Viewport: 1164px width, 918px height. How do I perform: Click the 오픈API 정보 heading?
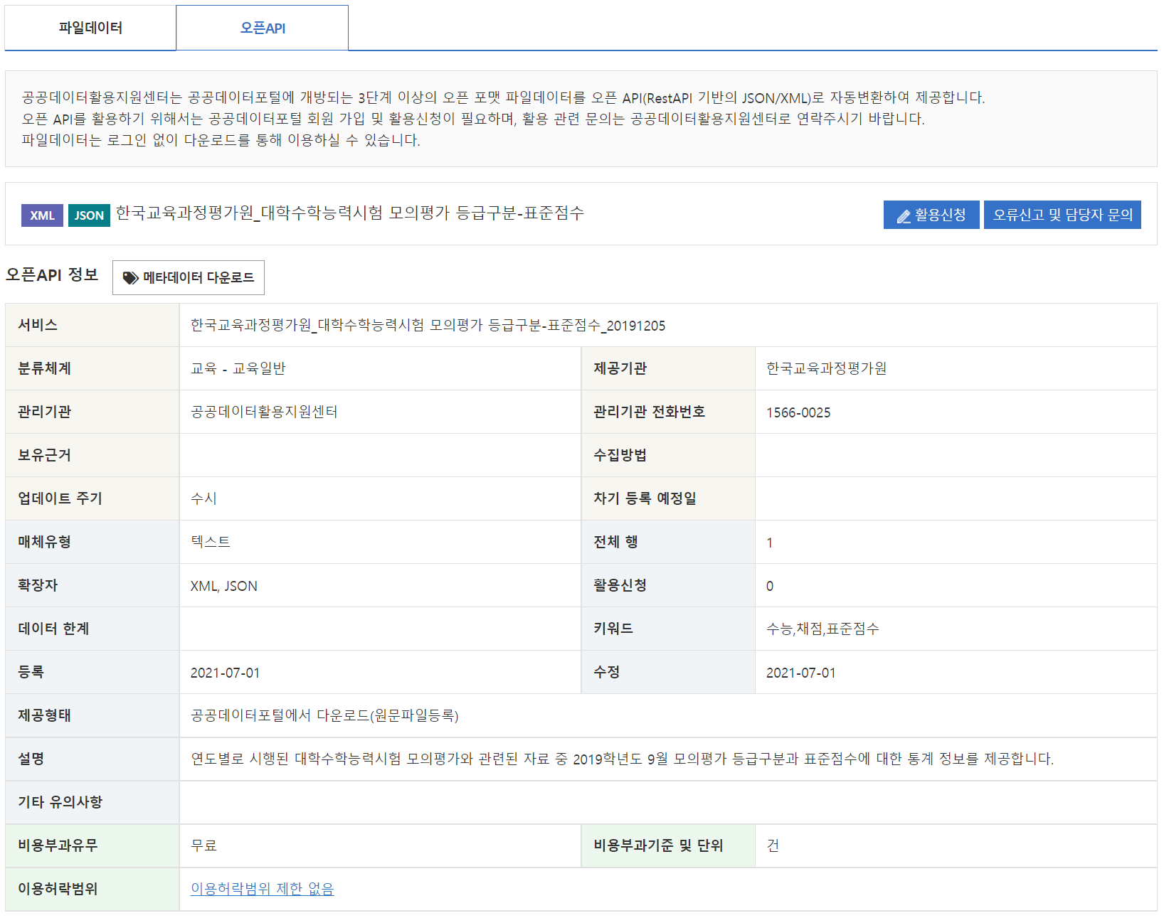point(52,274)
